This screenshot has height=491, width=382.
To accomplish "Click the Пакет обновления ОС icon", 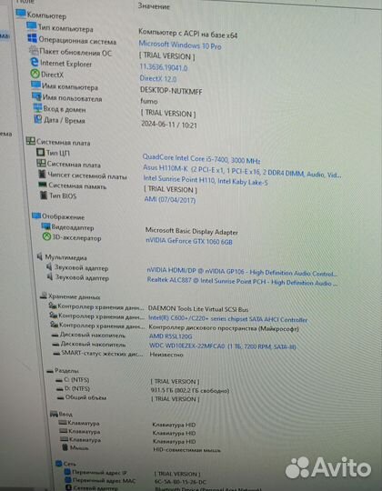I will 34,51.
